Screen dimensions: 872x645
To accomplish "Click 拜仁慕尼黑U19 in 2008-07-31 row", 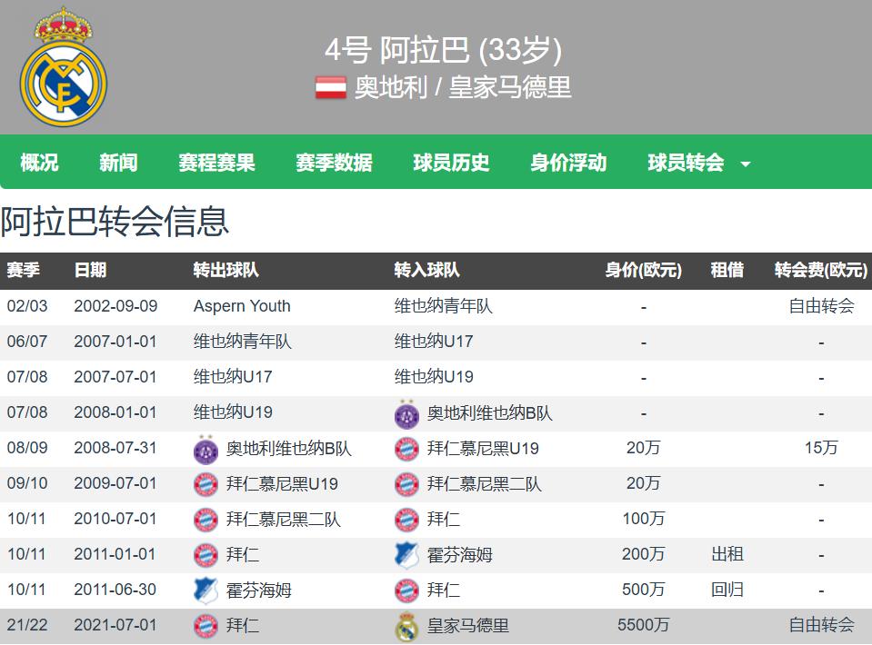I will [483, 449].
